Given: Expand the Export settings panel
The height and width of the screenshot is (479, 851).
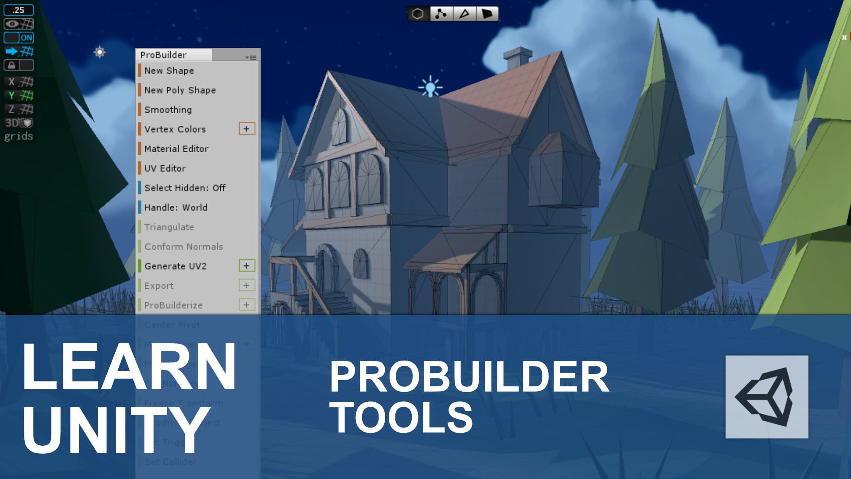Looking at the screenshot, I should pos(246,285).
